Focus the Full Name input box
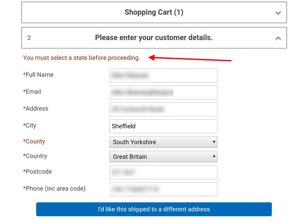The image size is (308, 224). pos(163,75)
